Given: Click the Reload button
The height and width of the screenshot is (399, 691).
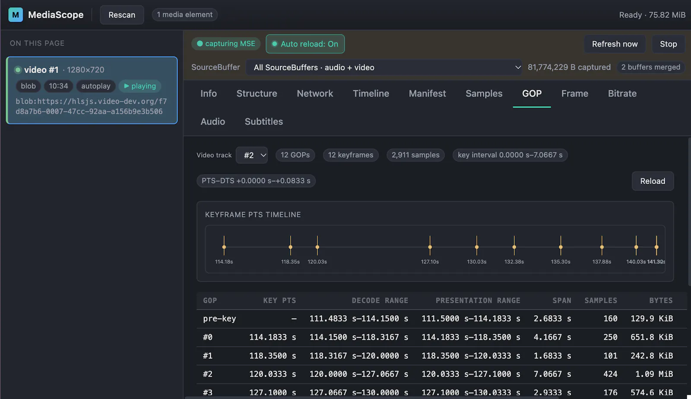Looking at the screenshot, I should pos(653,181).
